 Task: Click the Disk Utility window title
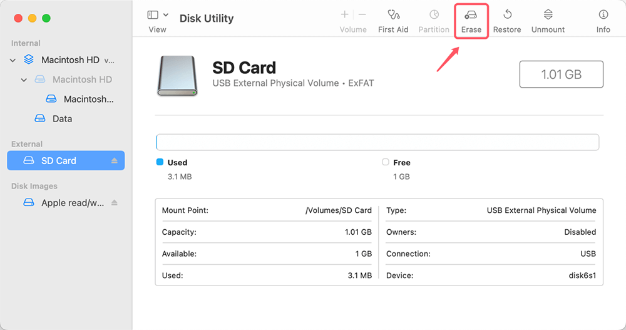click(x=207, y=18)
